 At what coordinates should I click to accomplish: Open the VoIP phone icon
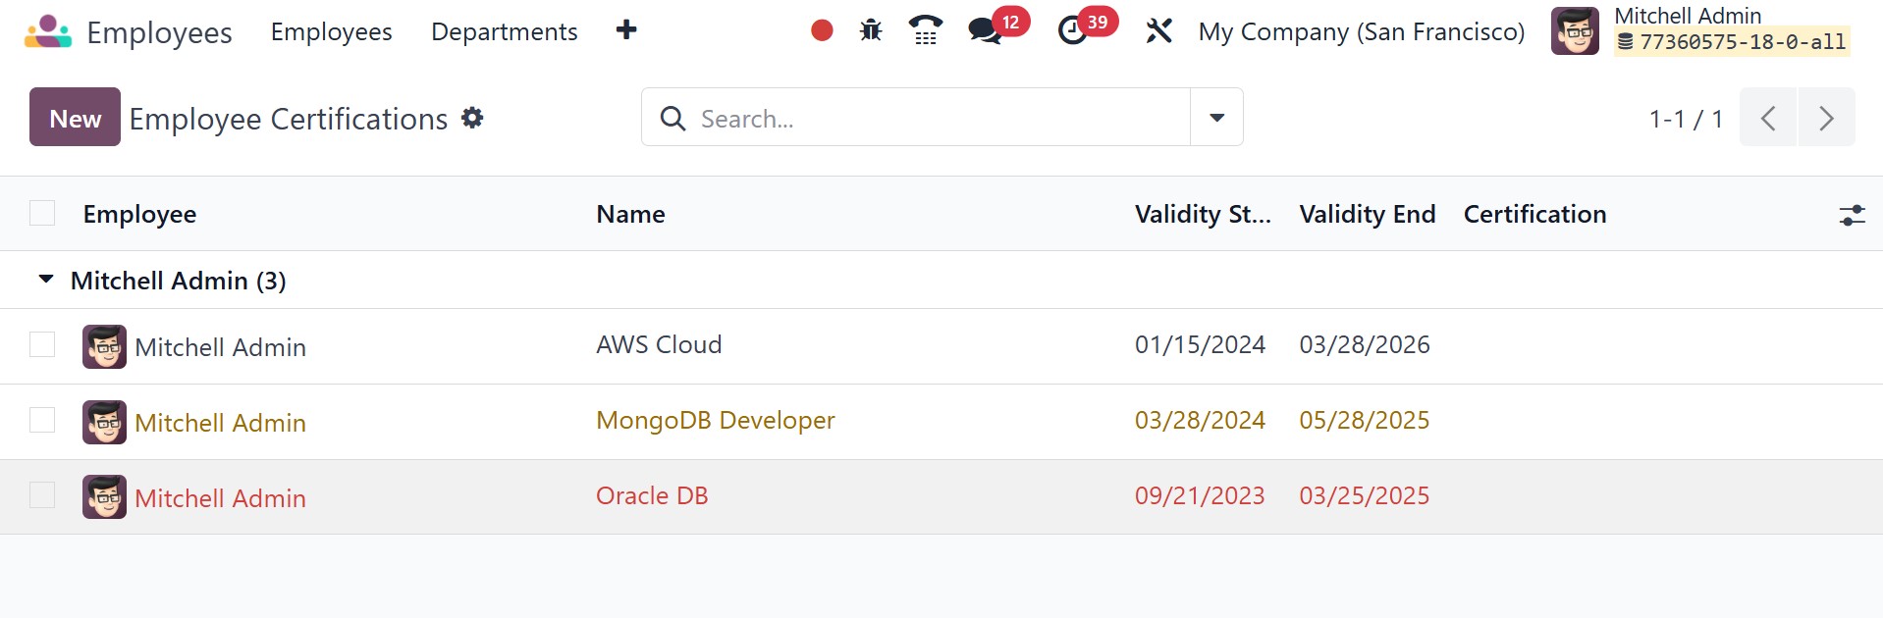(x=925, y=31)
